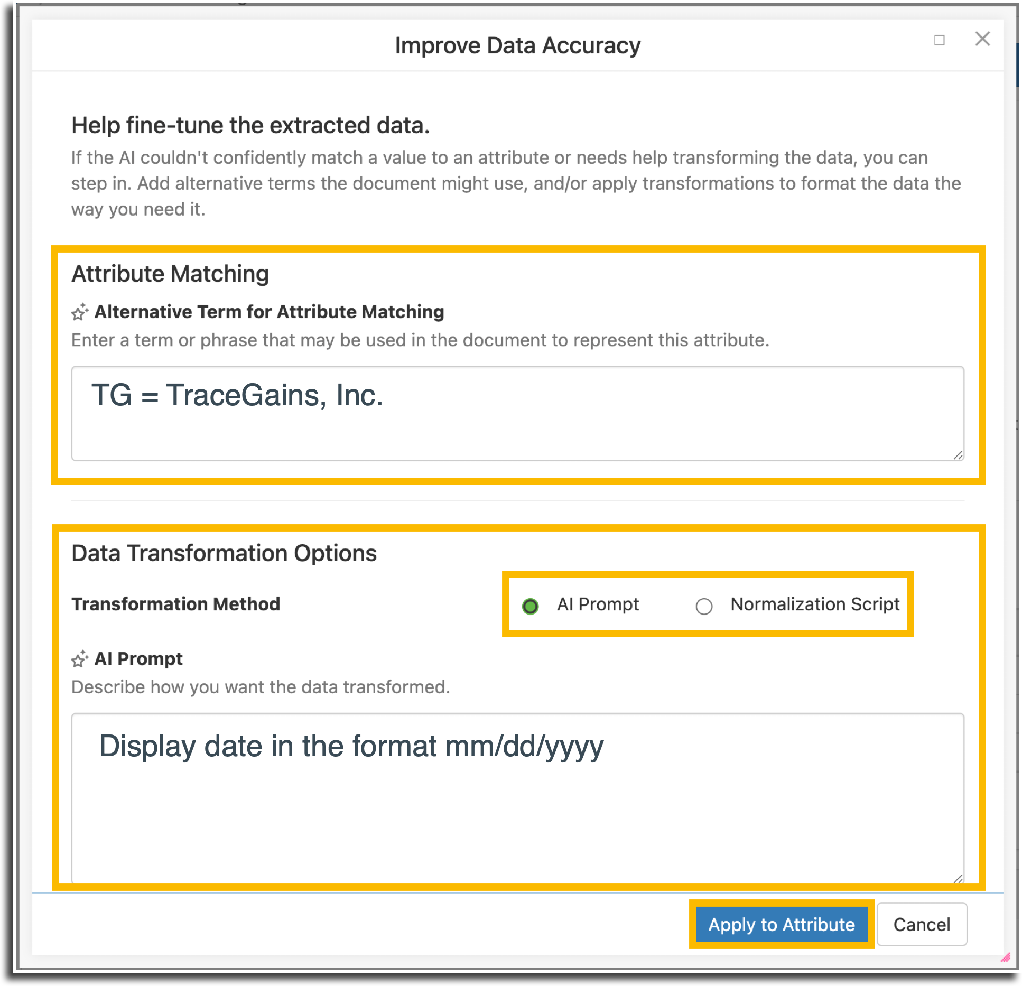Select the AI Prompt radio button

pyautogui.click(x=530, y=606)
